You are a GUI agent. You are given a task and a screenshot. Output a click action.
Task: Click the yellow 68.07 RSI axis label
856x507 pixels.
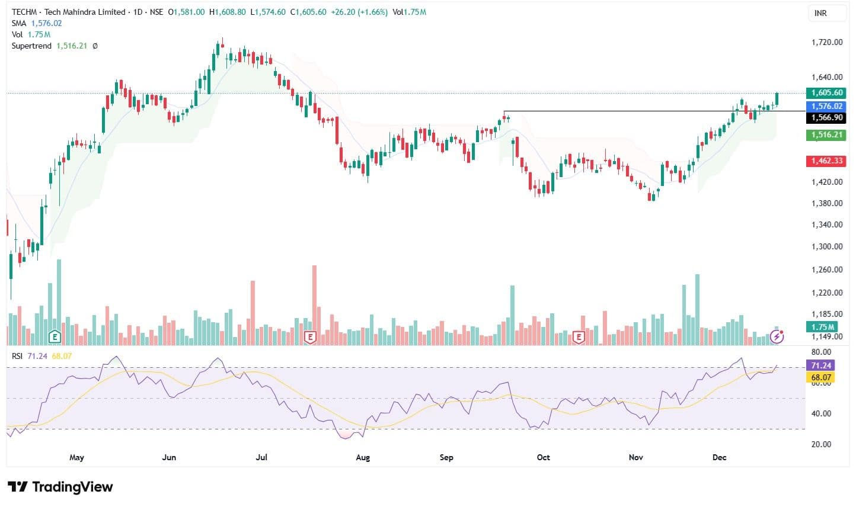click(820, 377)
